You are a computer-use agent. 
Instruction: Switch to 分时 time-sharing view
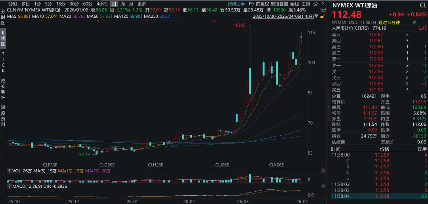pos(13,4)
